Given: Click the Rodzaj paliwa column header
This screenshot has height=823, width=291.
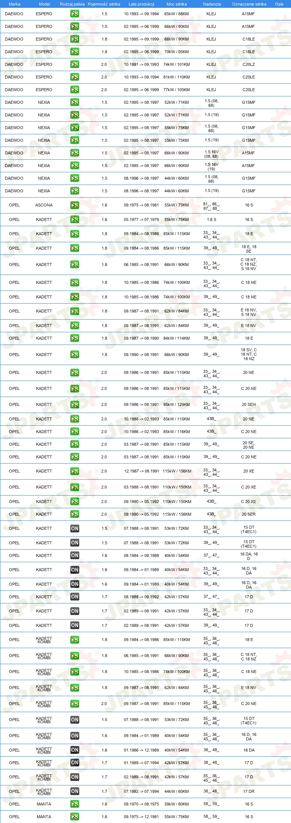Looking at the screenshot, I should click(x=72, y=4).
